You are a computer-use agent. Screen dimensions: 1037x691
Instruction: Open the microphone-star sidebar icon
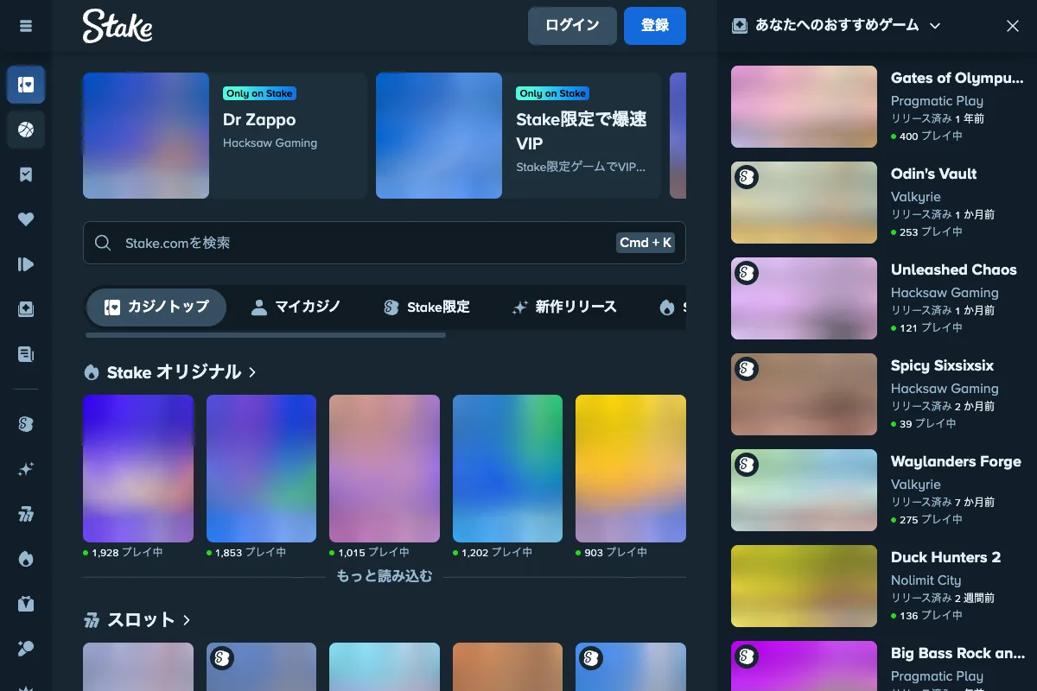click(x=26, y=649)
